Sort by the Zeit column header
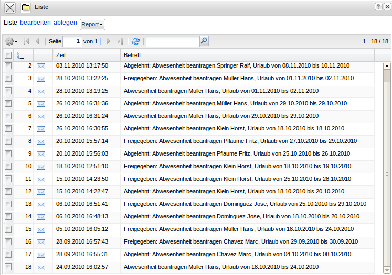The image size is (392, 275). click(61, 56)
